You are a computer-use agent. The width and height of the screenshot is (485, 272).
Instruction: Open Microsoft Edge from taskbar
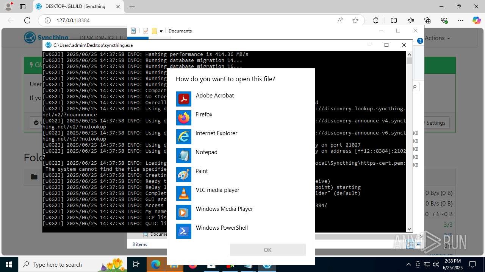pos(156,264)
